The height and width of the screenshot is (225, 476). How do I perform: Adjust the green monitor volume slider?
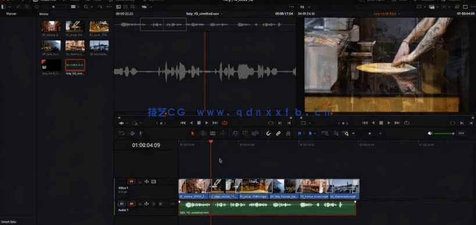coord(444,133)
